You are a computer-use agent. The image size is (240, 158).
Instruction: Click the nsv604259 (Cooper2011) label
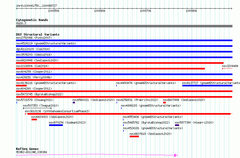[x=34, y=72]
